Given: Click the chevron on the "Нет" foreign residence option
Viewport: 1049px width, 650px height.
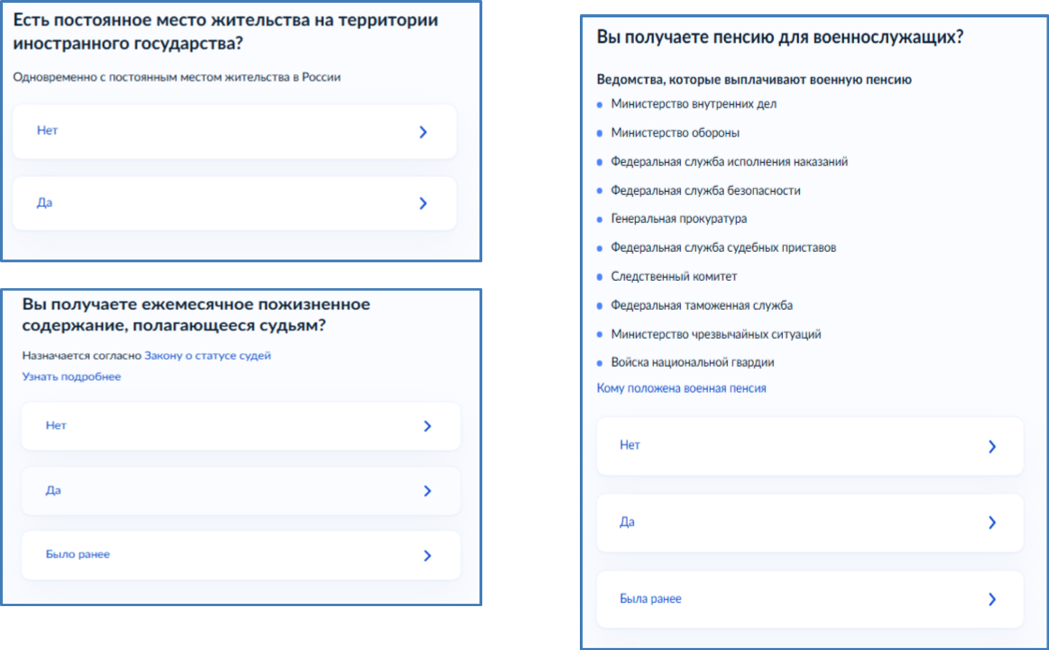Looking at the screenshot, I should pos(424,132).
